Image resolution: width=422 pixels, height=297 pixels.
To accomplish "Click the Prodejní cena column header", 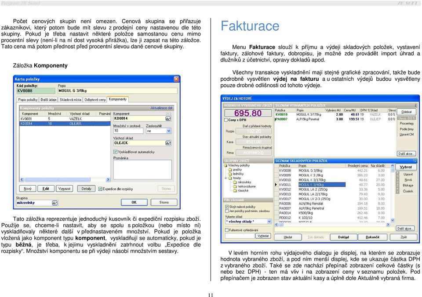I will [357, 166].
